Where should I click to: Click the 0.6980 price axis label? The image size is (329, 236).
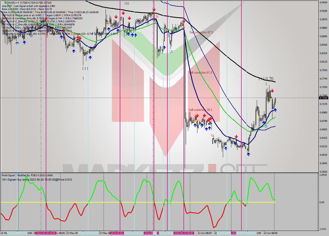pyautogui.click(x=323, y=112)
